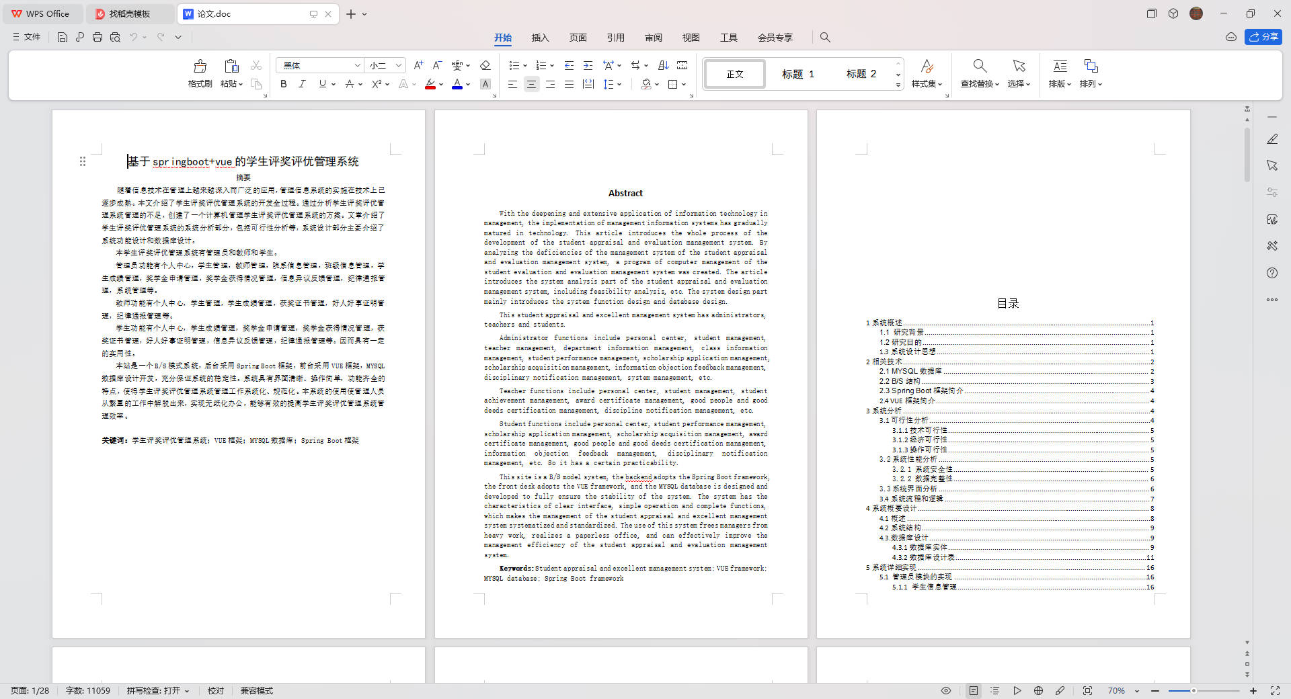Click the distributed alignment icon
The width and height of the screenshot is (1291, 699).
pyautogui.click(x=588, y=84)
